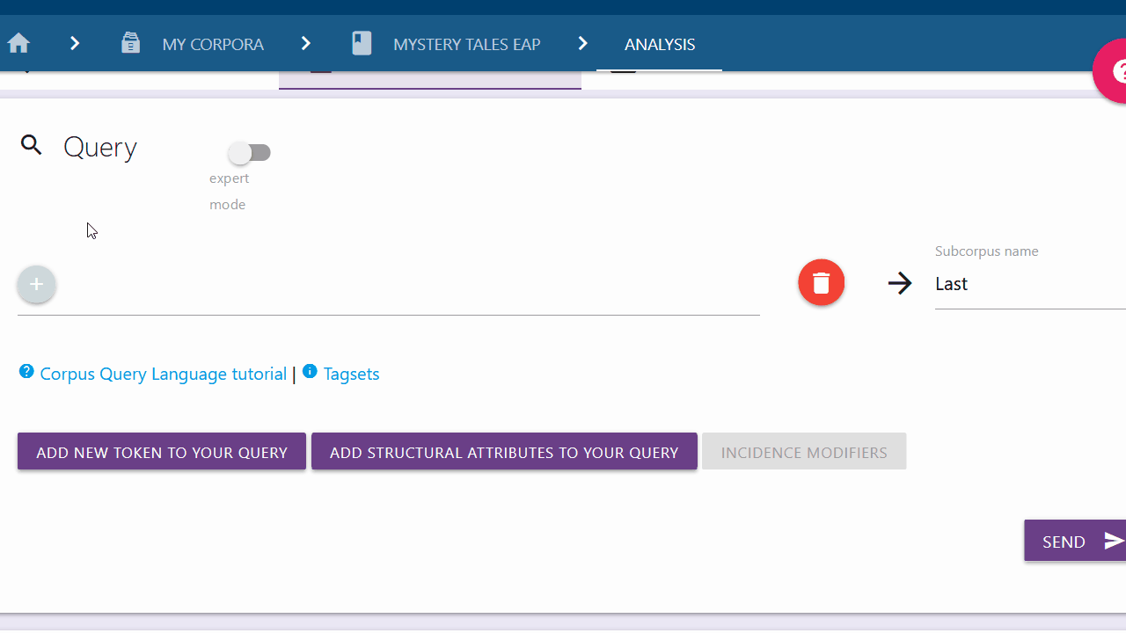Screen dimensions: 1126x633
Task: Enable the expert mode switch
Action: tap(249, 153)
